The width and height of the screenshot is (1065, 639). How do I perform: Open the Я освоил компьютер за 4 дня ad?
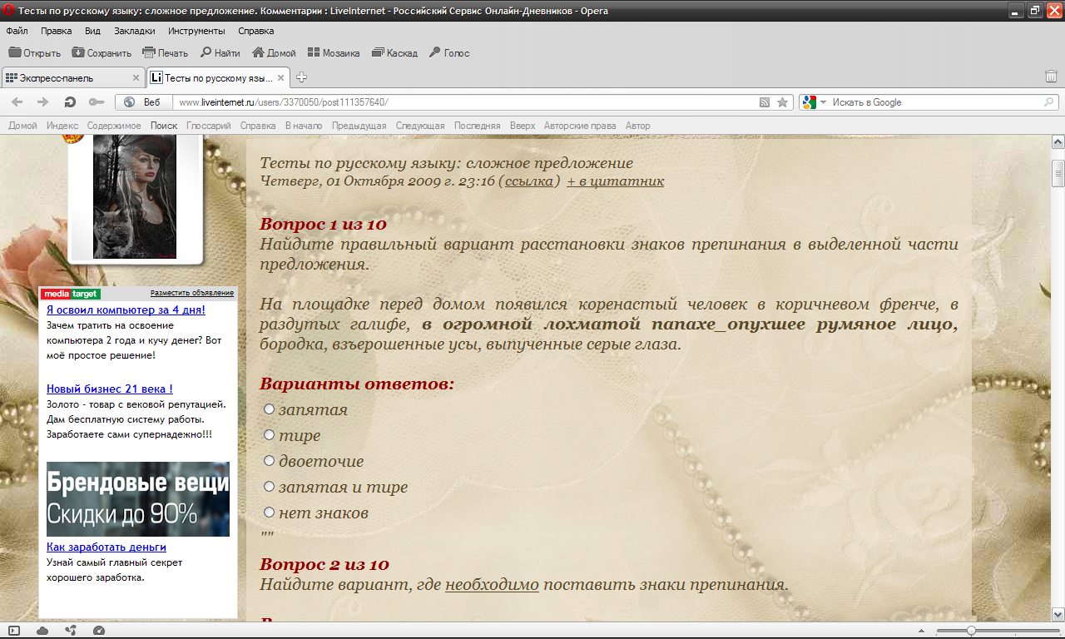(x=126, y=310)
